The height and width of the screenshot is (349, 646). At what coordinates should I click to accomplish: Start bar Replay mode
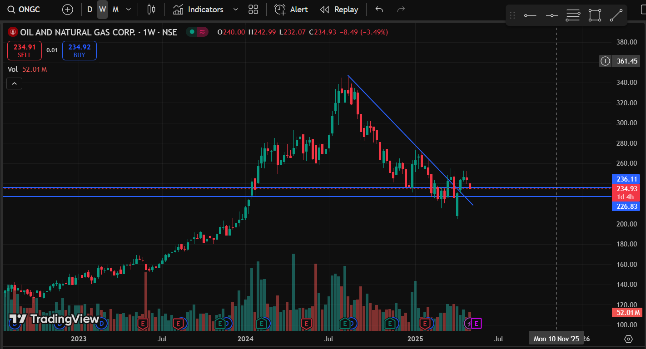339,10
